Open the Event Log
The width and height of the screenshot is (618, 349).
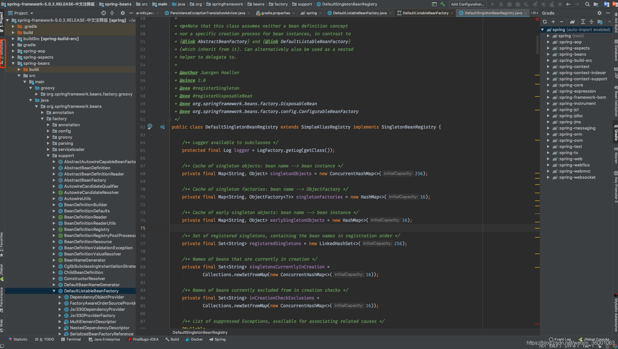(560, 339)
